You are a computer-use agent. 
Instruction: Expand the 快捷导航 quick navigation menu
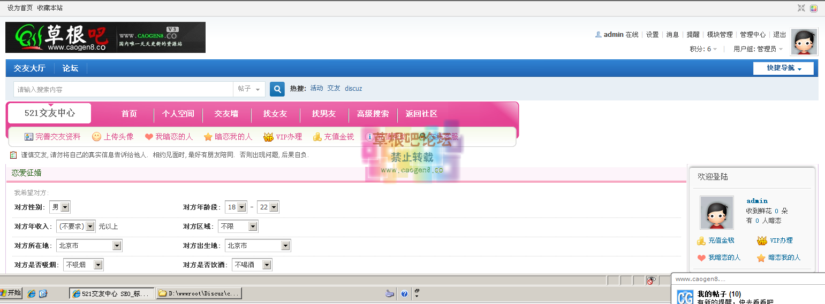(x=783, y=68)
